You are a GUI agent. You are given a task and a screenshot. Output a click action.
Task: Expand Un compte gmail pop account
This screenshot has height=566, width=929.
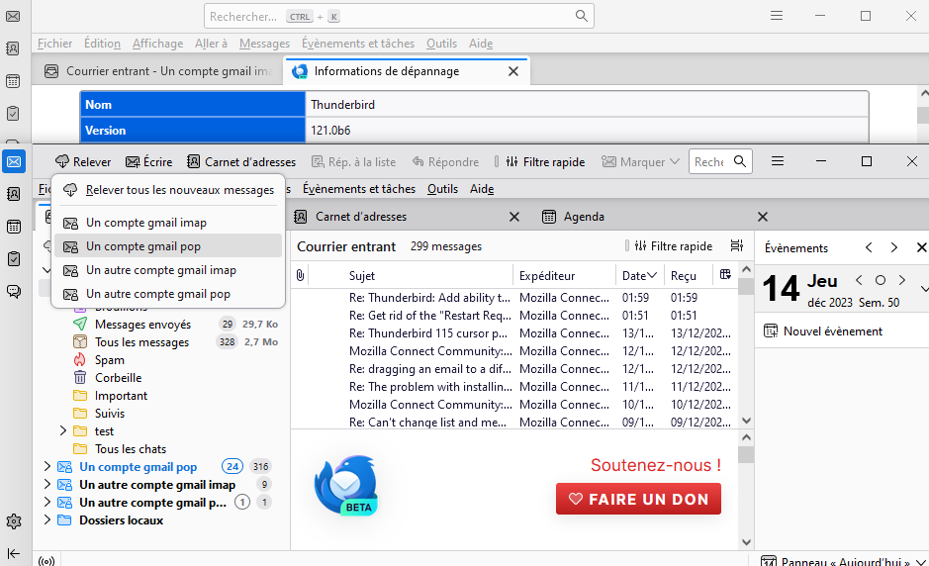click(x=46, y=466)
